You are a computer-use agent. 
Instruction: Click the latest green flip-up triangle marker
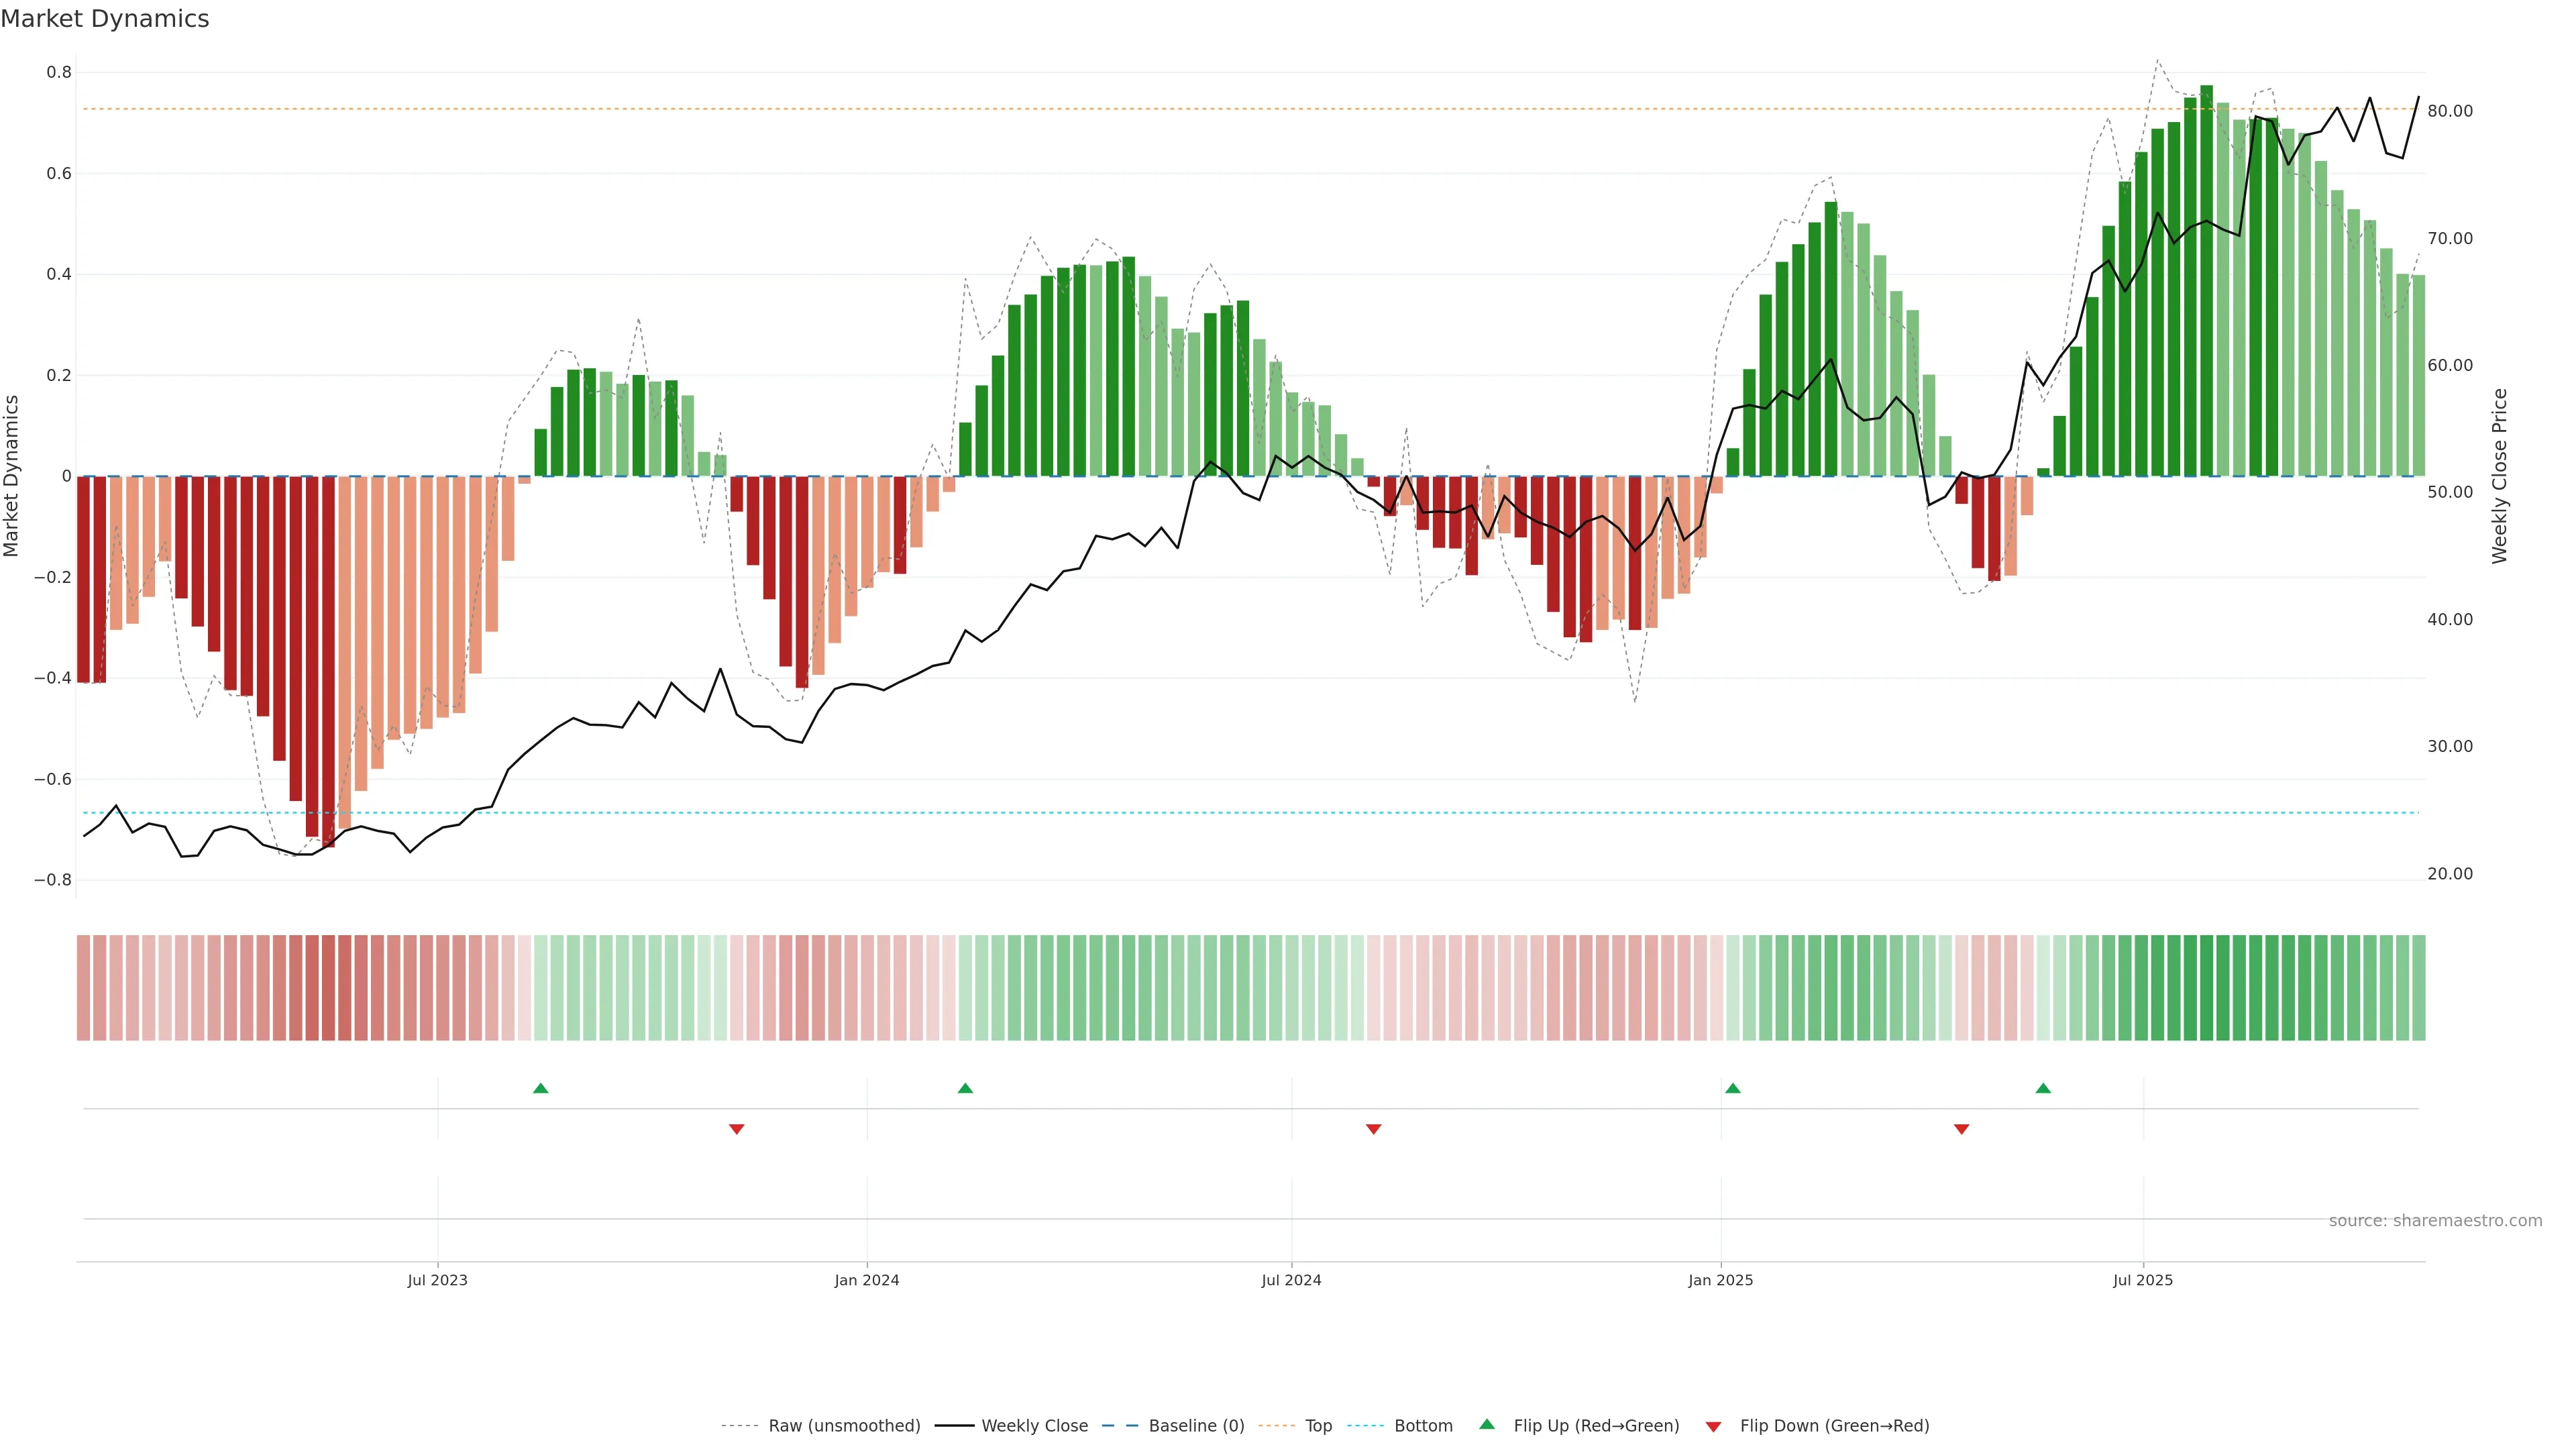(x=2043, y=1088)
